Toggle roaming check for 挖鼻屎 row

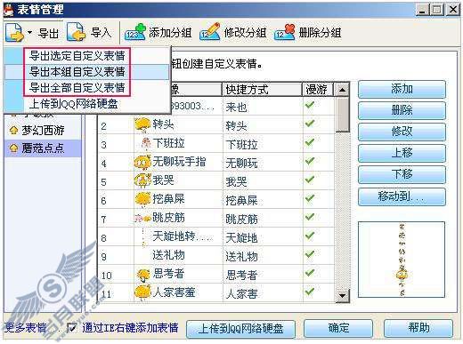[310, 198]
